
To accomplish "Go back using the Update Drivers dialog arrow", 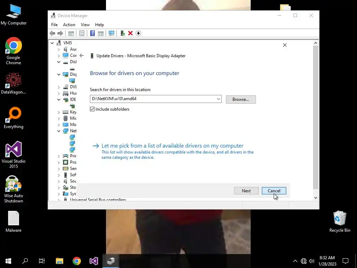I will [82, 55].
